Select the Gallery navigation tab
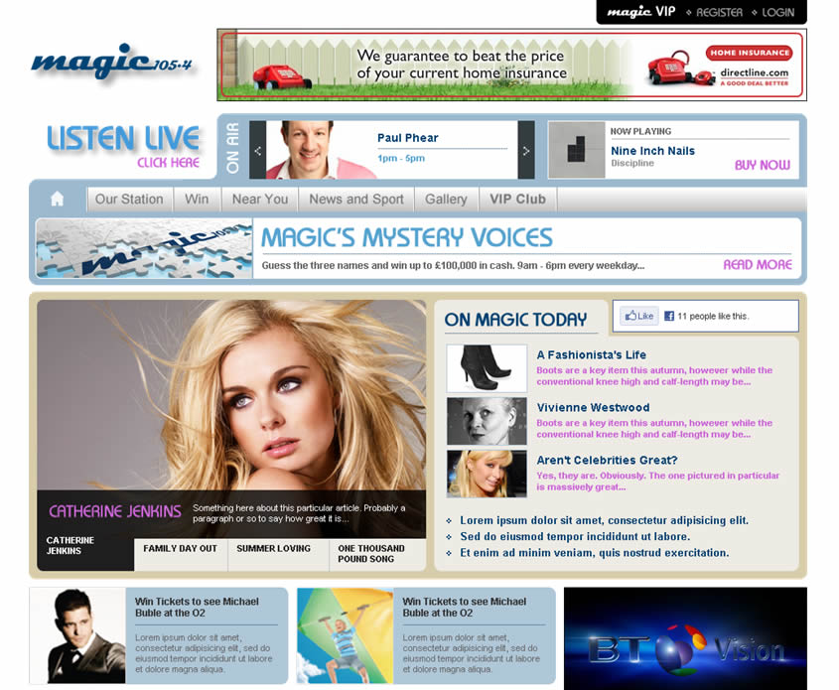This screenshot has width=839, height=690. tap(446, 199)
